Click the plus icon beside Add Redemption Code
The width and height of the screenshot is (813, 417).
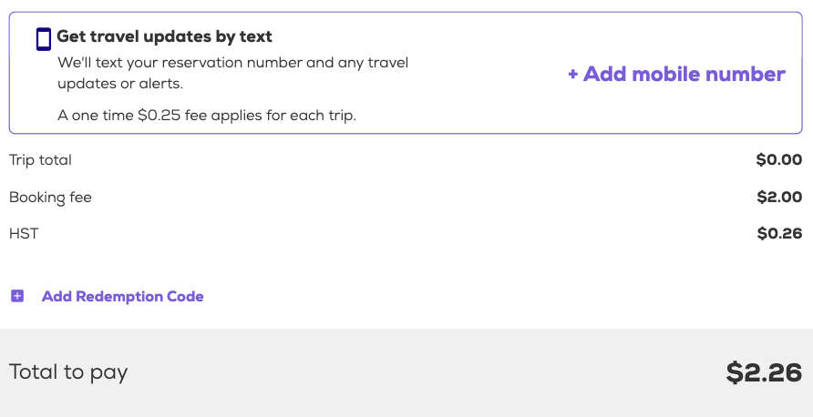17,296
